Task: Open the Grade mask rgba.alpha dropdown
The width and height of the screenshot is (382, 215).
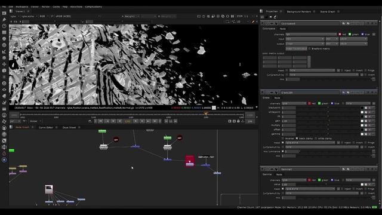Action: pyautogui.click(x=310, y=143)
